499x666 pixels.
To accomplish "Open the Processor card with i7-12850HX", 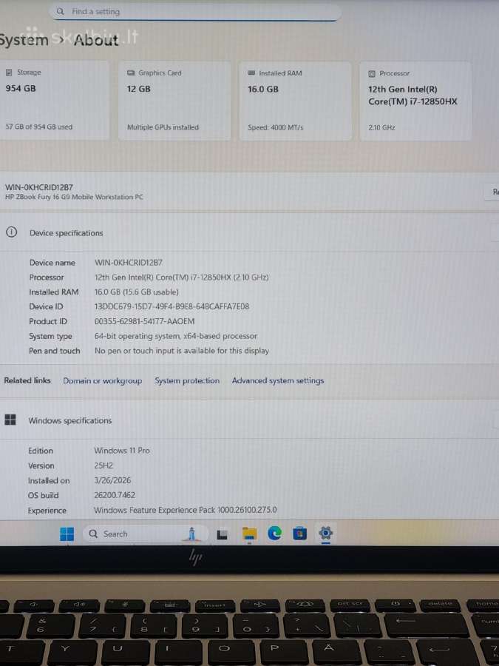I will (415, 101).
